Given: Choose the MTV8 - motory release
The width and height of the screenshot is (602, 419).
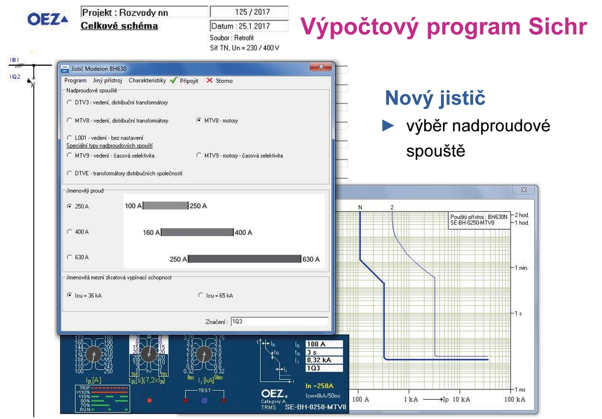Looking at the screenshot, I should point(199,120).
